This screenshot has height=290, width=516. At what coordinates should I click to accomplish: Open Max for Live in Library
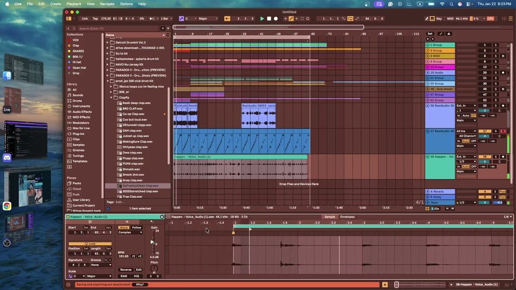tap(81, 128)
